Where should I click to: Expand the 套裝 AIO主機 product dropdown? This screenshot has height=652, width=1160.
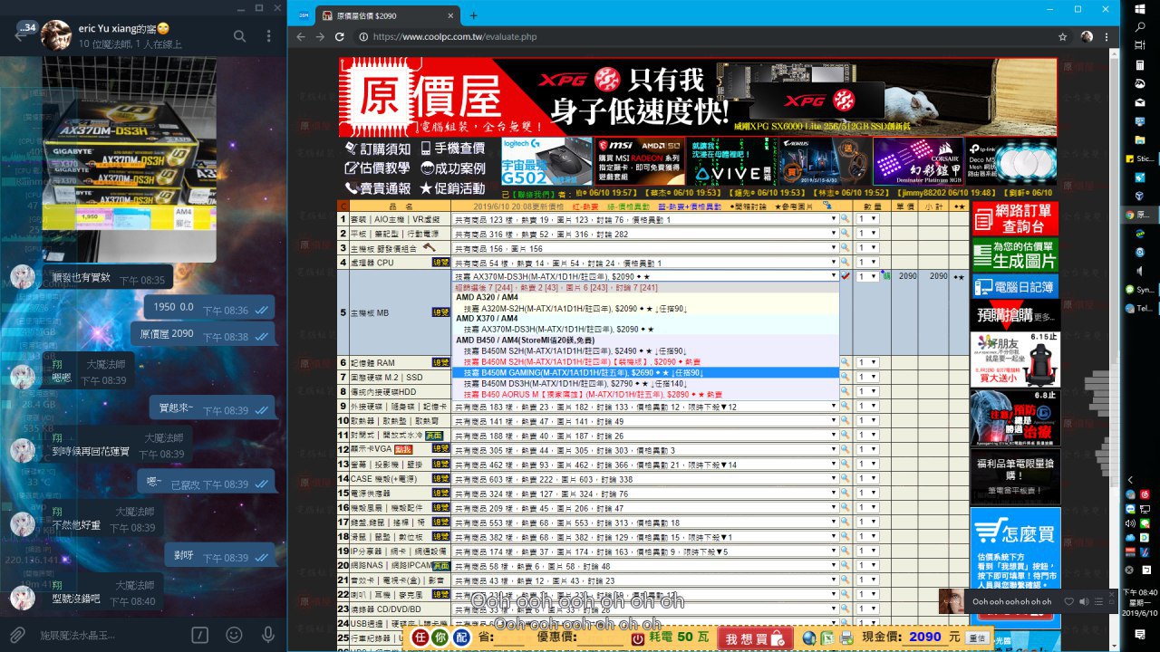click(644, 220)
